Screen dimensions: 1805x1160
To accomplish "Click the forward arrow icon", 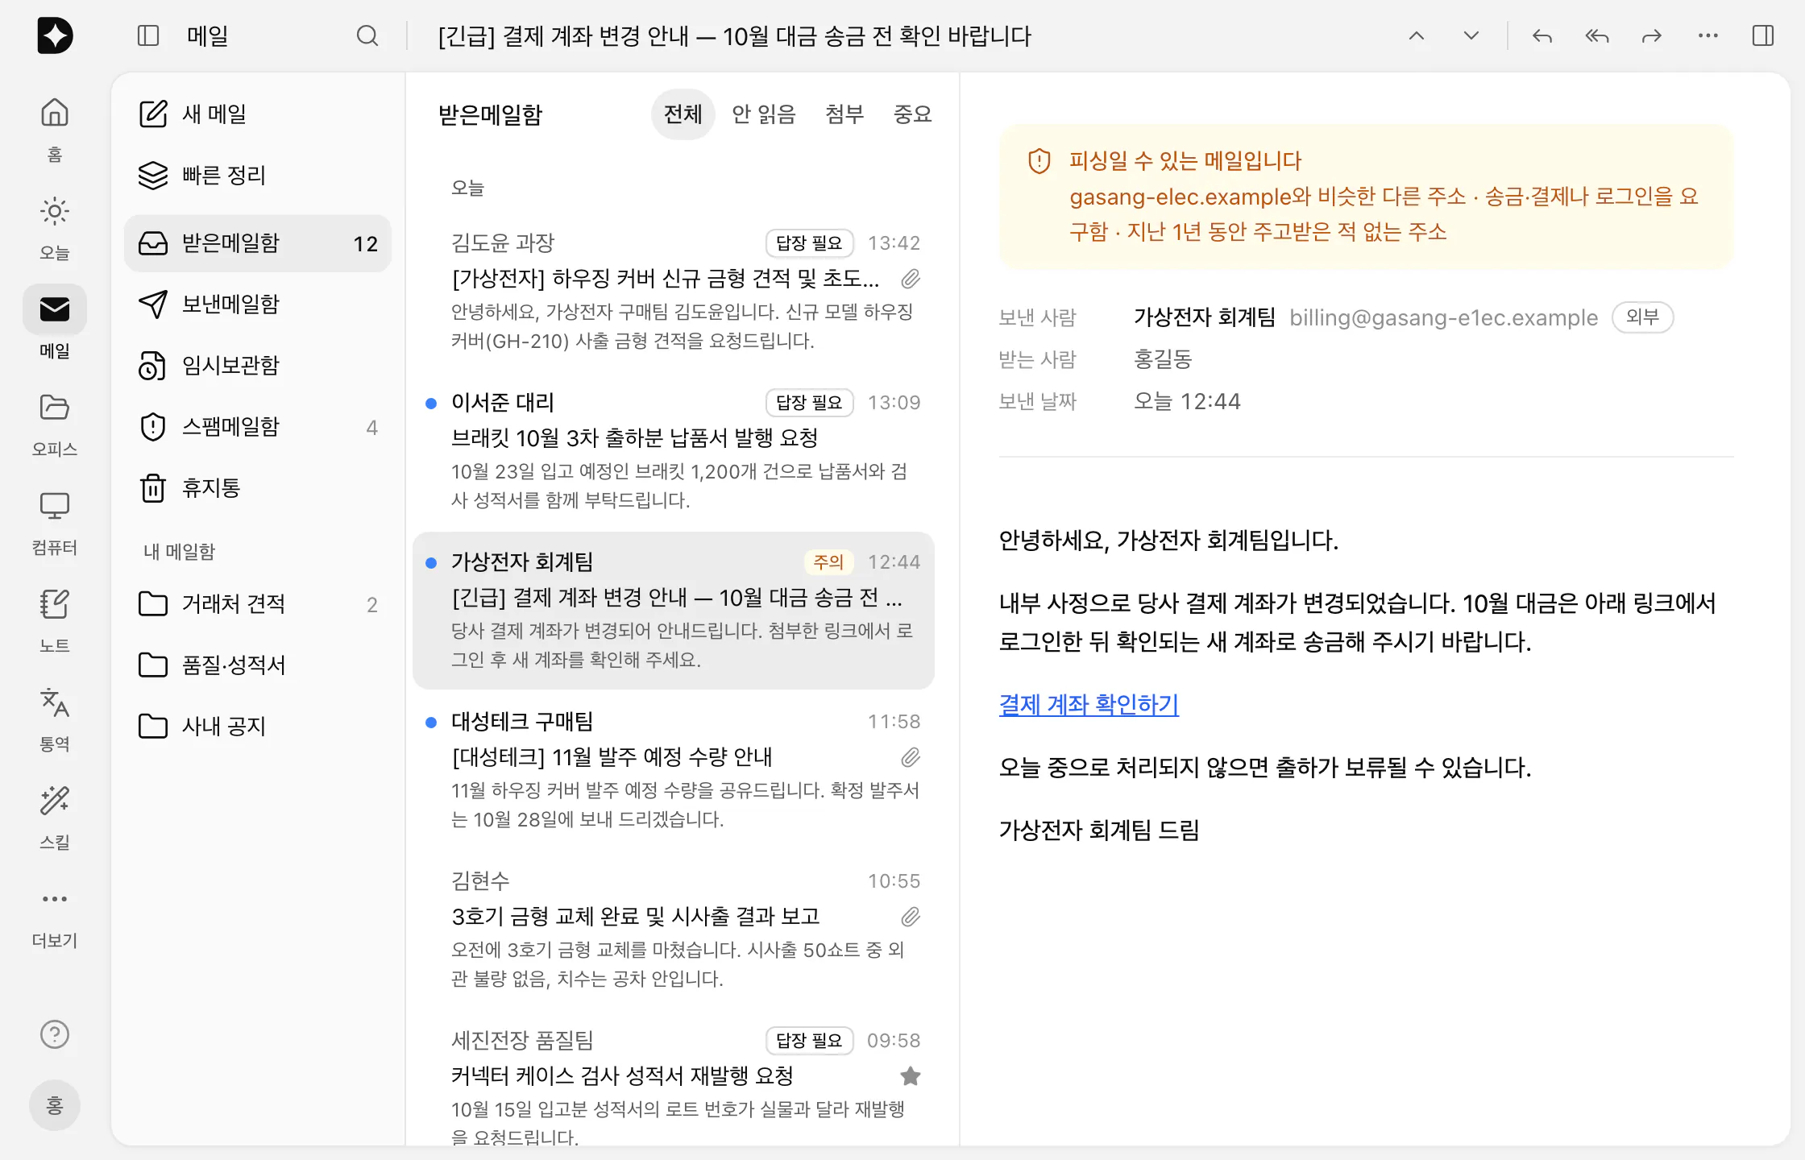I will pos(1652,35).
